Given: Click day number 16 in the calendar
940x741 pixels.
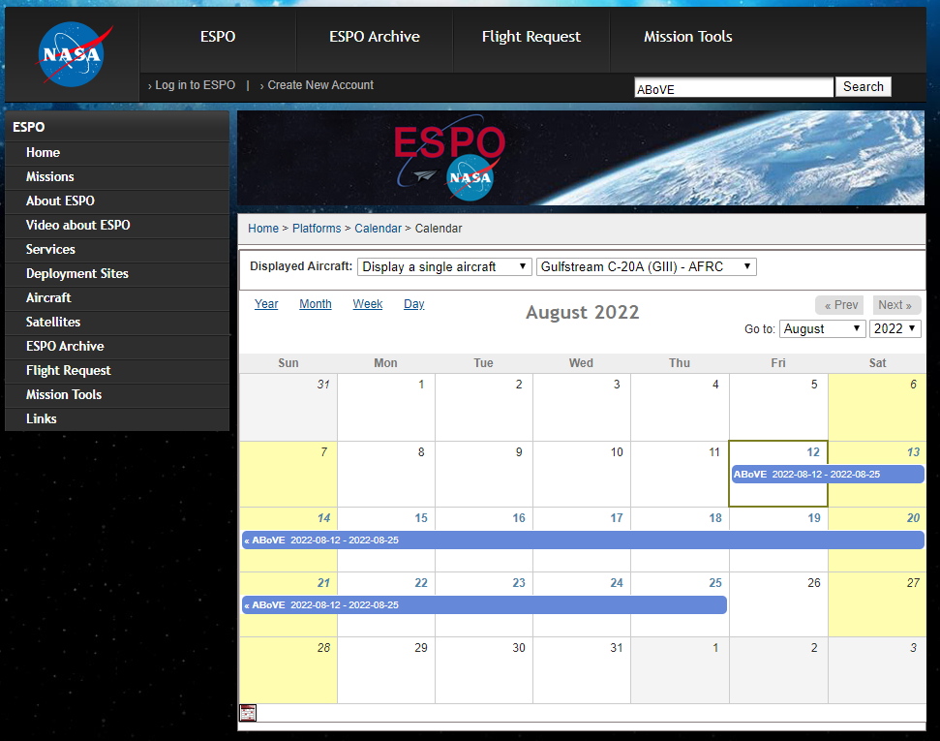Looking at the screenshot, I should pos(519,518).
